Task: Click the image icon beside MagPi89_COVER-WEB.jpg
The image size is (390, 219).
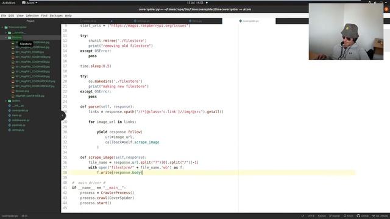Action: pyautogui.click(x=13, y=96)
